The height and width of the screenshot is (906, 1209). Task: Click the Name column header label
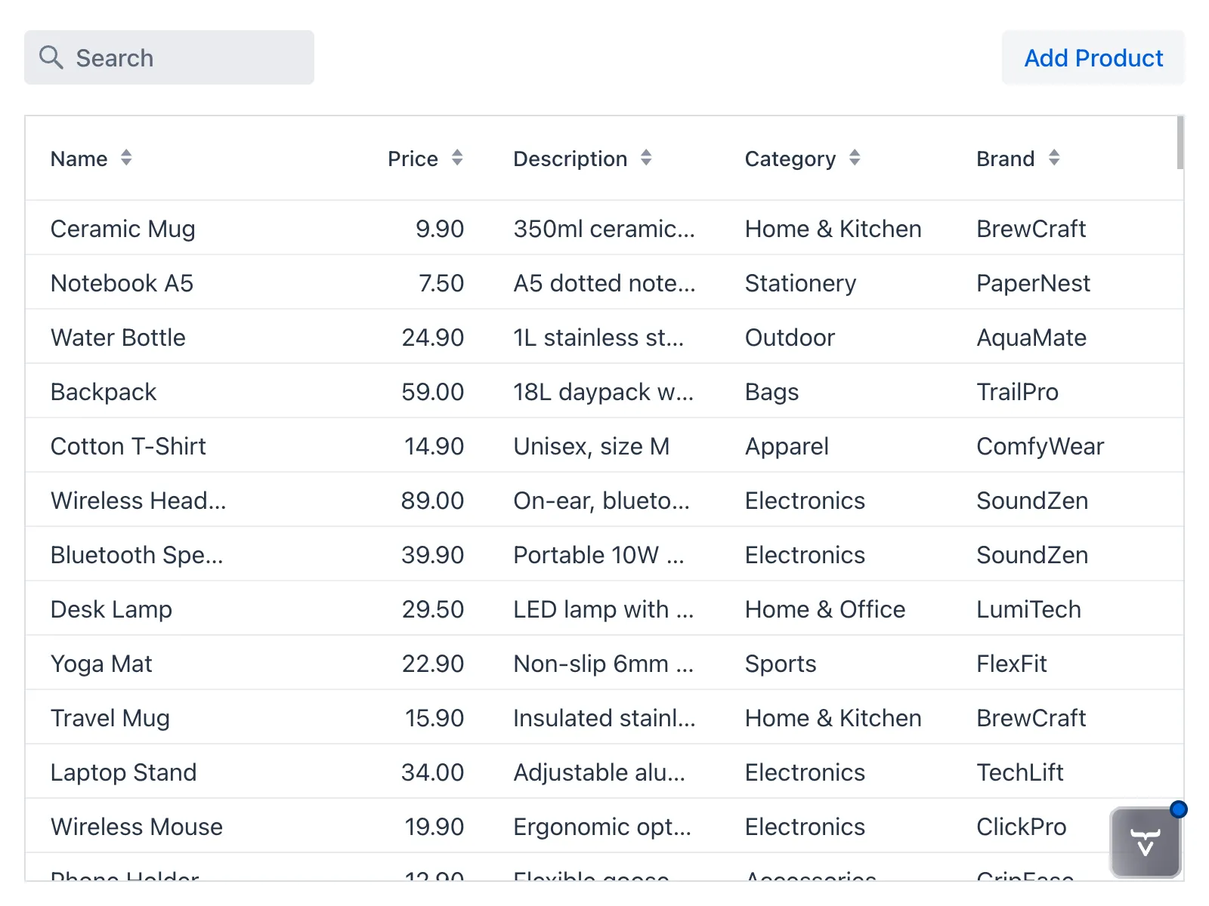(x=79, y=158)
